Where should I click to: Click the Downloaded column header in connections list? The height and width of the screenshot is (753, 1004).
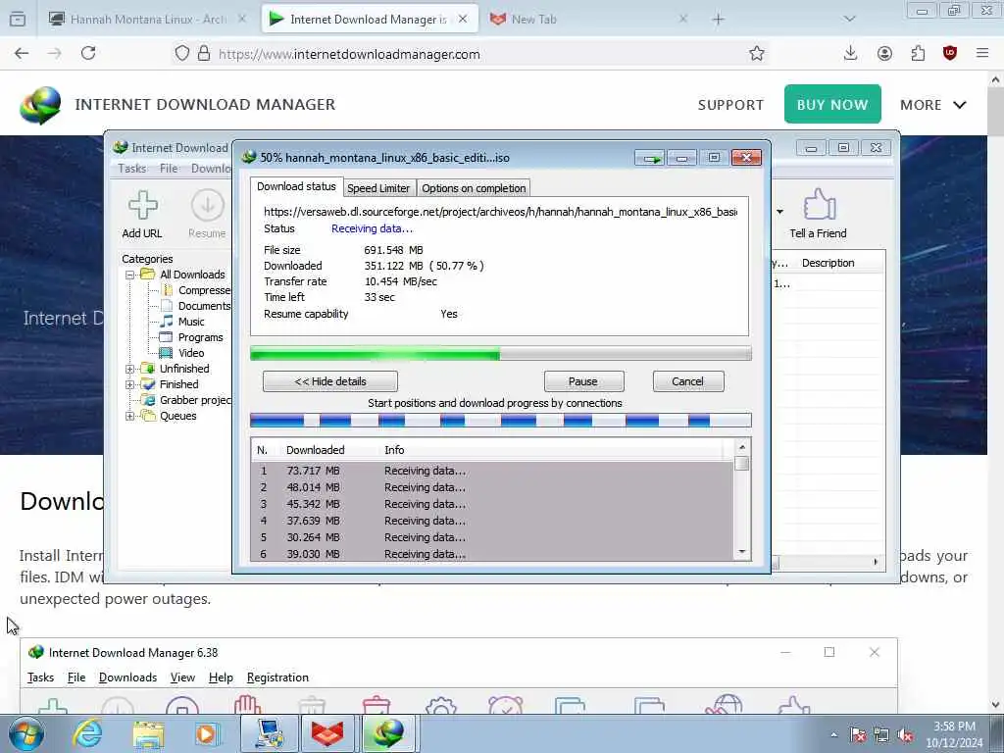315,450
